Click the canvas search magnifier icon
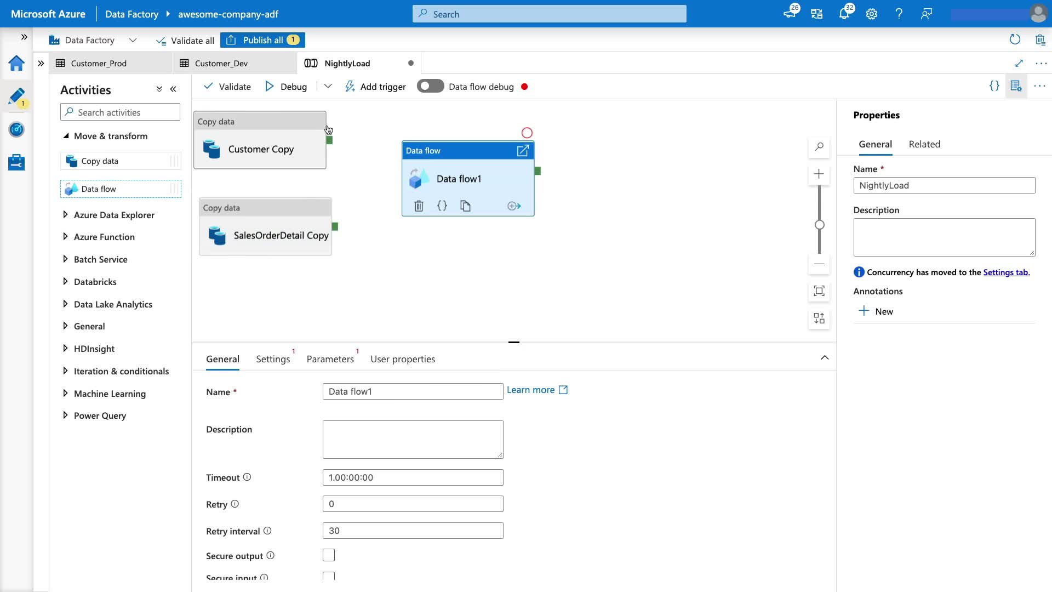1052x592 pixels. coord(819,147)
